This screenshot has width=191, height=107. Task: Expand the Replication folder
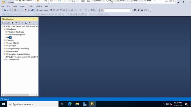[4, 46]
